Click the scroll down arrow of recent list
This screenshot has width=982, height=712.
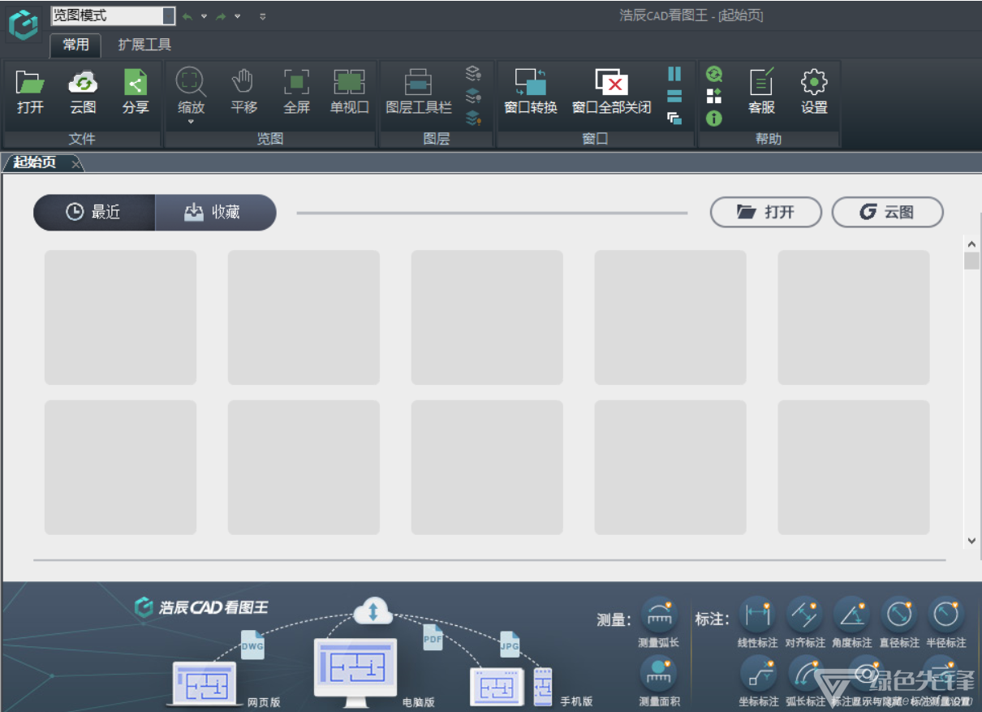971,541
